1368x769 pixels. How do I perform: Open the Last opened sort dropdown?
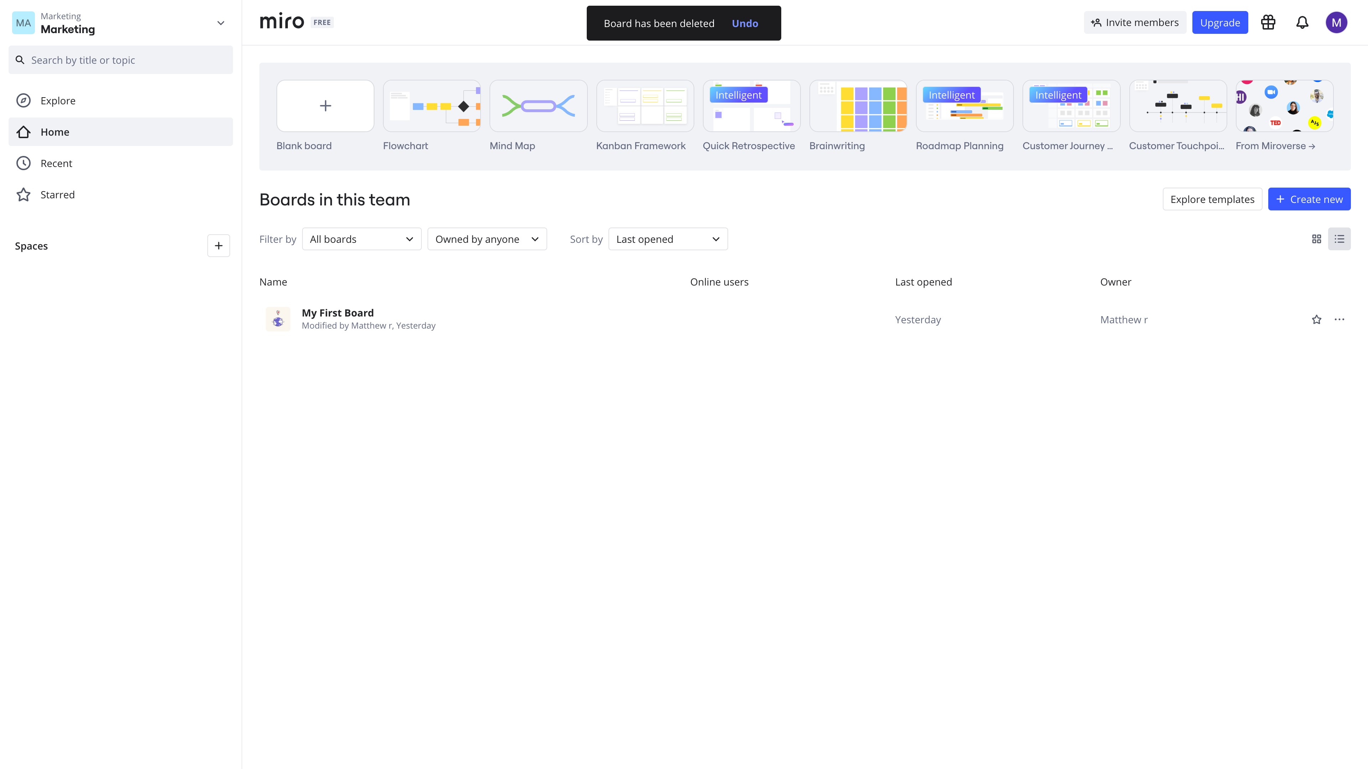pyautogui.click(x=668, y=239)
